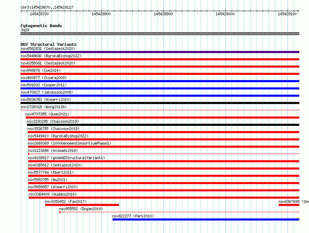The height and width of the screenshot is (233, 309).
Task: Click the thin red nsv1123696 line
Action: coord(164,154)
